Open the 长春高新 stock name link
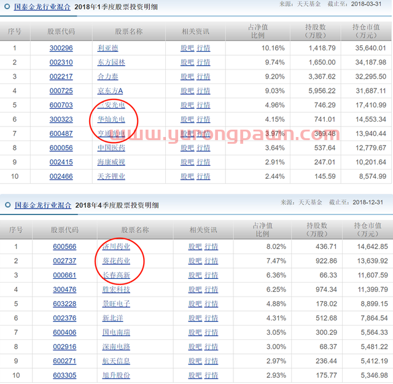Viewport: 393px width, 384px height. pyautogui.click(x=116, y=275)
